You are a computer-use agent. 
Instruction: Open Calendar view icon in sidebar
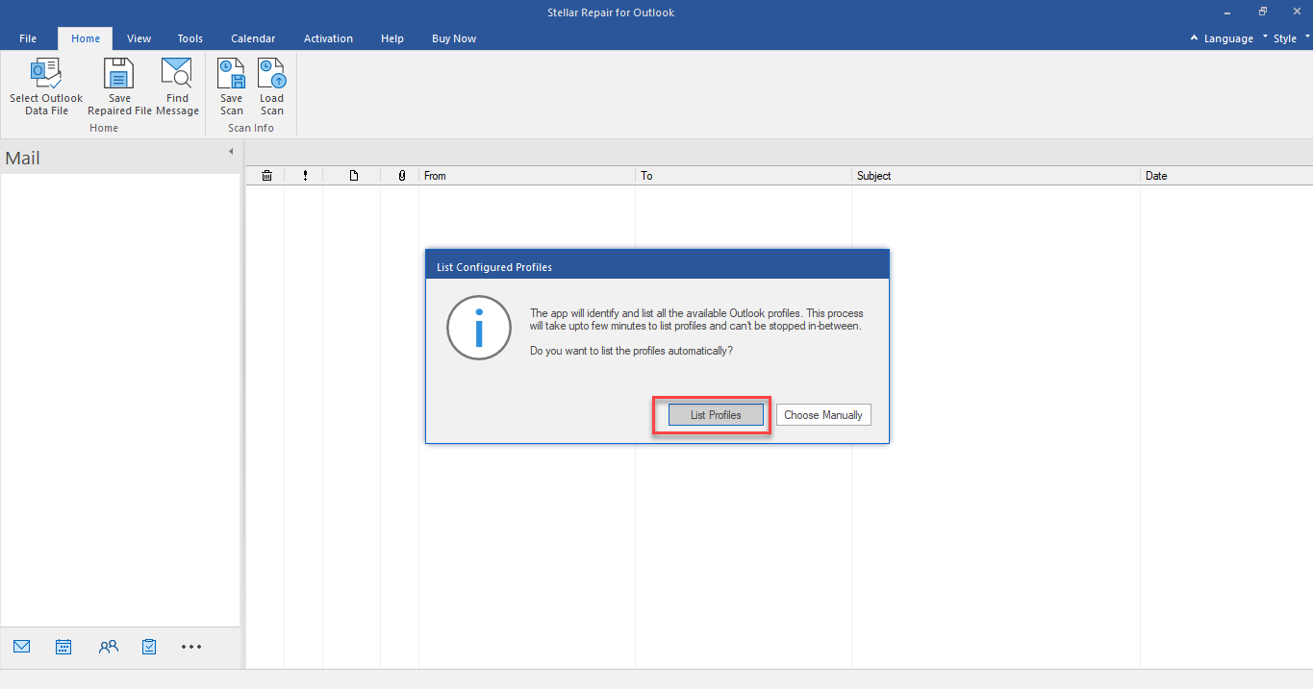point(63,647)
